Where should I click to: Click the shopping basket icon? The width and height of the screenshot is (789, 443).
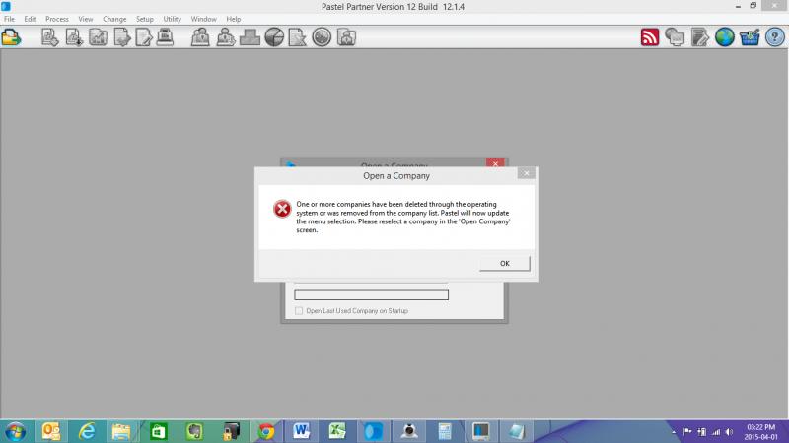coord(750,37)
